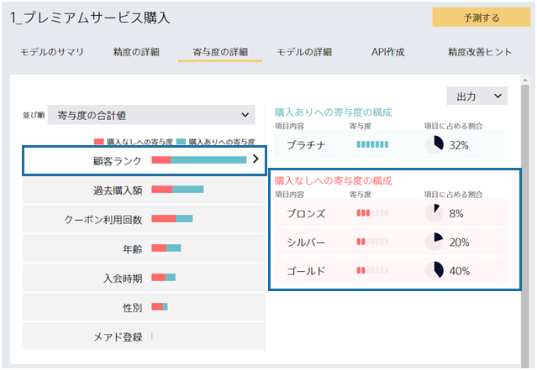Click the プラチナ contribution level indicator
This screenshot has width=537, height=370.
pyautogui.click(x=372, y=144)
